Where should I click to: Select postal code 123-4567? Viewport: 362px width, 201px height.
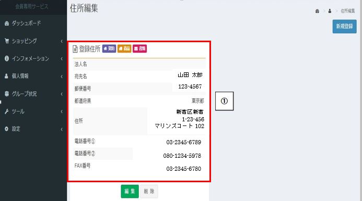[190, 86]
